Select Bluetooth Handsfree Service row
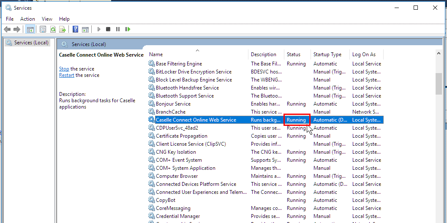Screen dimensions: 447x223 [266, 88]
